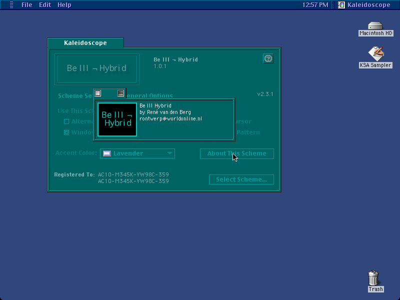This screenshot has height=300, width=400.
Task: Click the first registration code AC10-M345K-YW98C-359
Action: (x=133, y=174)
